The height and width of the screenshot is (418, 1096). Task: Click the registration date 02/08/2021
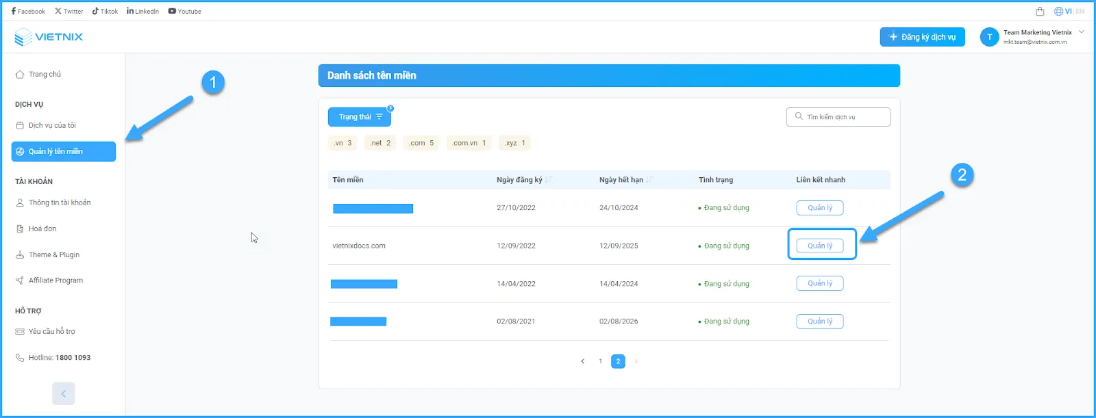[516, 322]
